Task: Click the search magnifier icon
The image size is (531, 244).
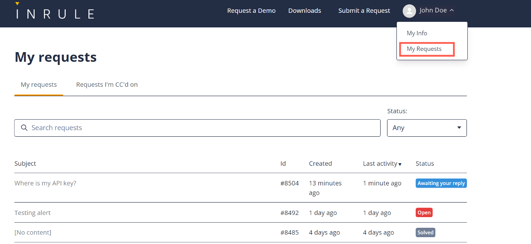Action: coord(24,128)
